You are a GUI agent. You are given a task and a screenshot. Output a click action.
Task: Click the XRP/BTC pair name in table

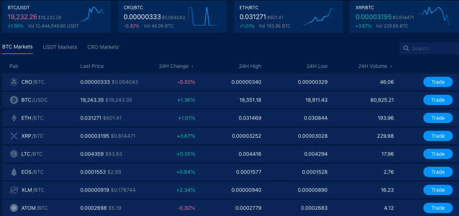coord(32,136)
